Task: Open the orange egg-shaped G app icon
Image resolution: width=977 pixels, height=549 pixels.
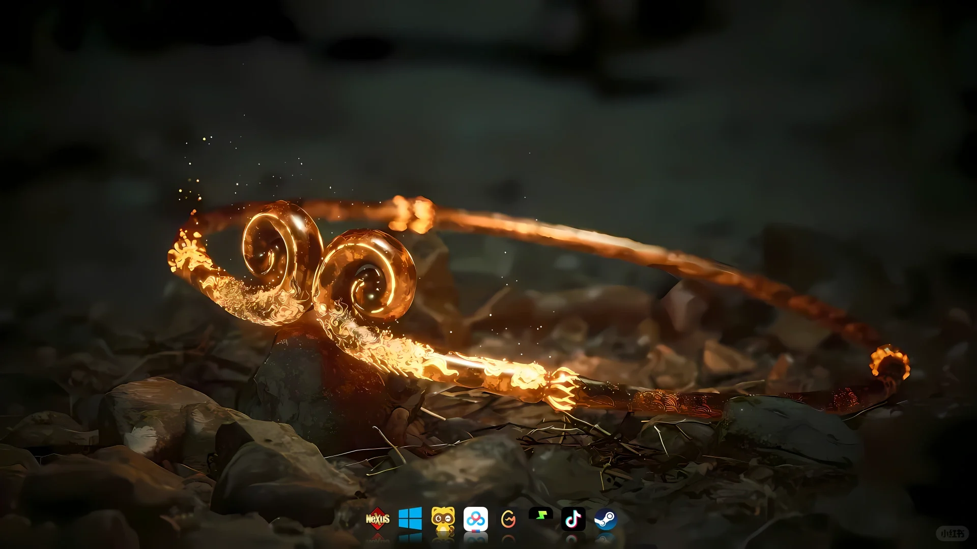Action: [x=508, y=519]
